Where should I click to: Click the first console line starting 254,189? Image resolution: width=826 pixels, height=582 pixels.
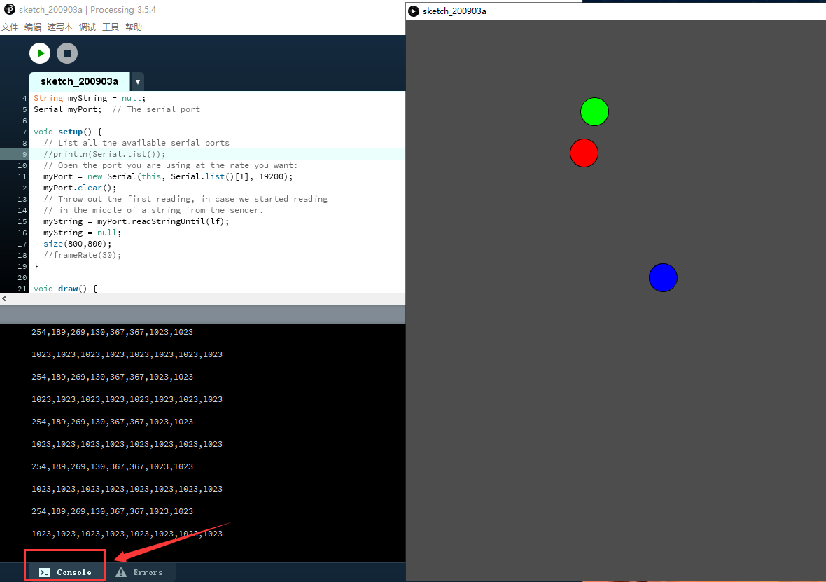pyautogui.click(x=112, y=332)
